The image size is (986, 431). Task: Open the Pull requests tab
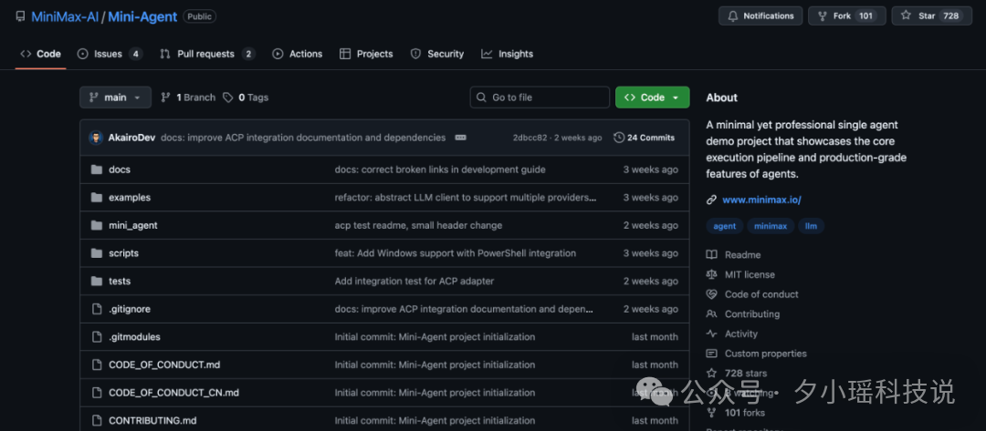tap(207, 54)
